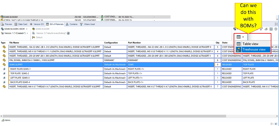Sort by the Qty column header
This screenshot has height=126, width=279.
point(218,43)
